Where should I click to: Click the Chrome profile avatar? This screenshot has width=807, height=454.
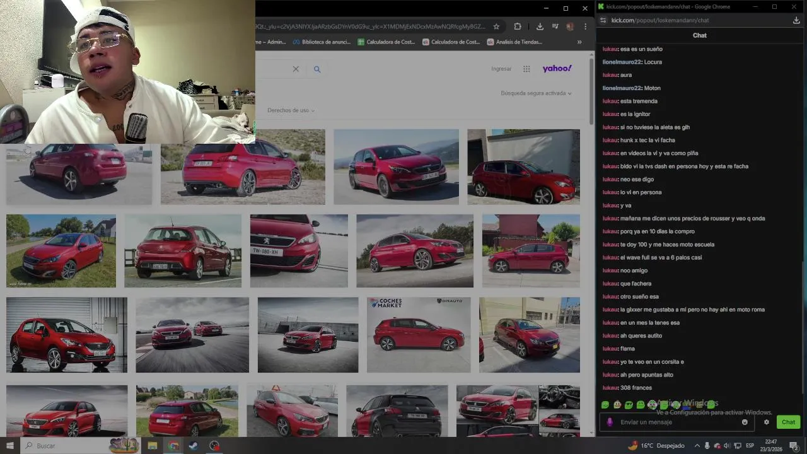coord(570,26)
